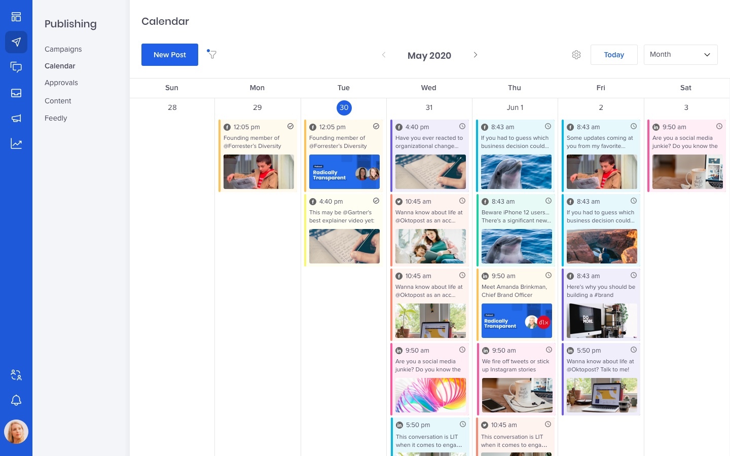Open canyon thumbnail on Friday post
The image size is (730, 456).
(602, 246)
